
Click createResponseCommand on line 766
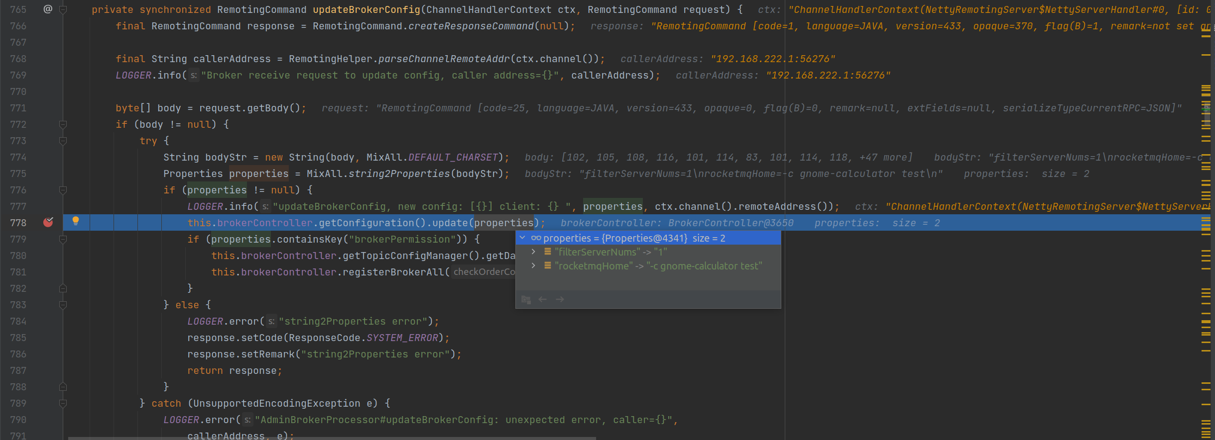click(x=471, y=26)
